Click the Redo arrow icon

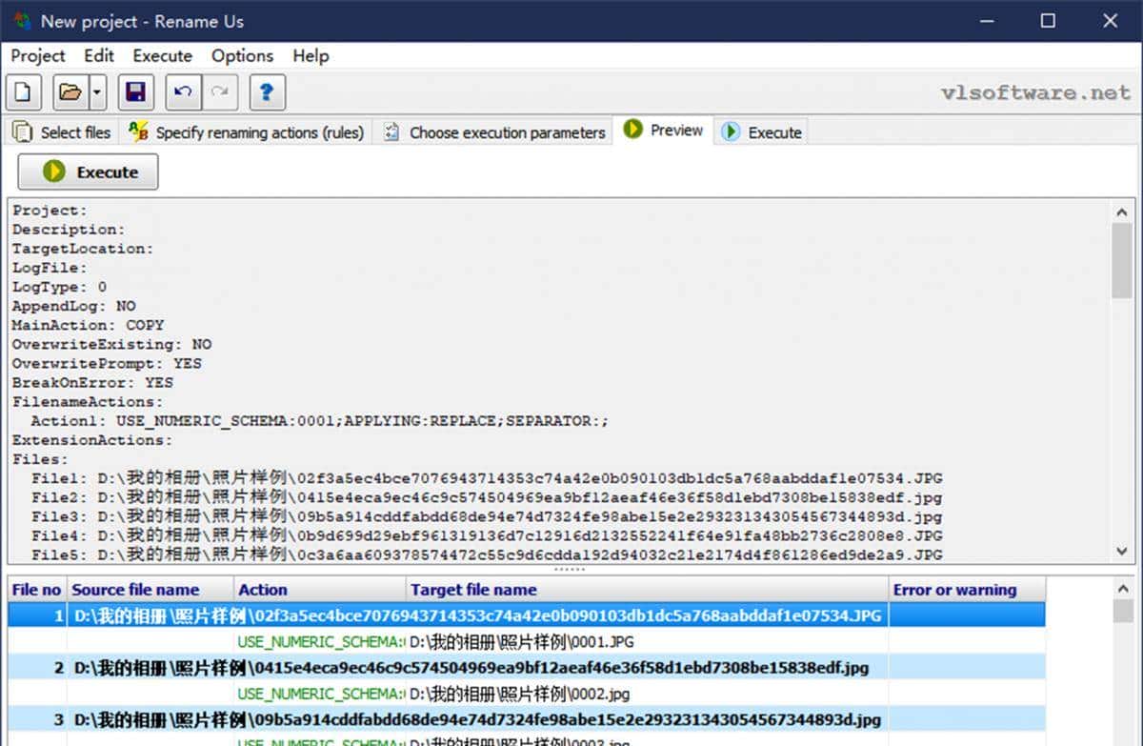(219, 92)
